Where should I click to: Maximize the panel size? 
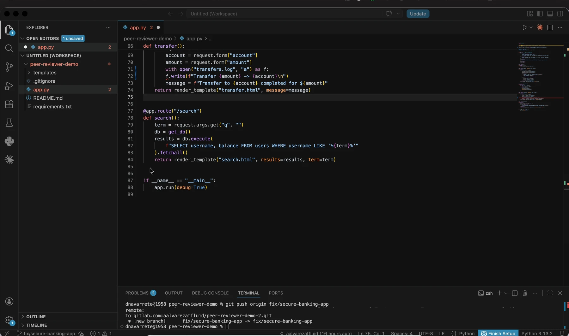550,293
